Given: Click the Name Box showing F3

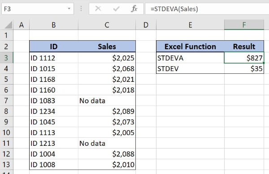Looking at the screenshot, I should pos(38,9).
